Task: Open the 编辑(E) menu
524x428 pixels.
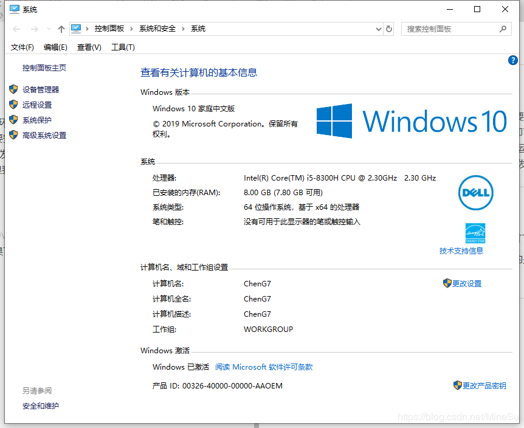Action: click(55, 47)
